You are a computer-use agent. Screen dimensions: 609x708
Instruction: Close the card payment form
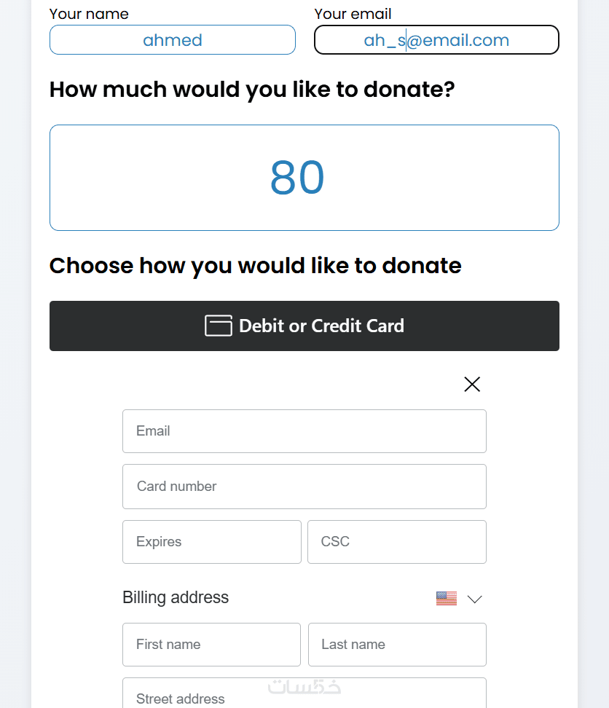pyautogui.click(x=472, y=384)
